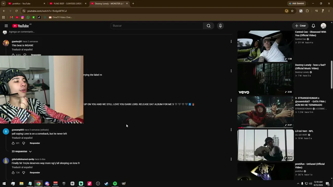Open the YouTube guide hamburger menu

[x=6, y=26]
